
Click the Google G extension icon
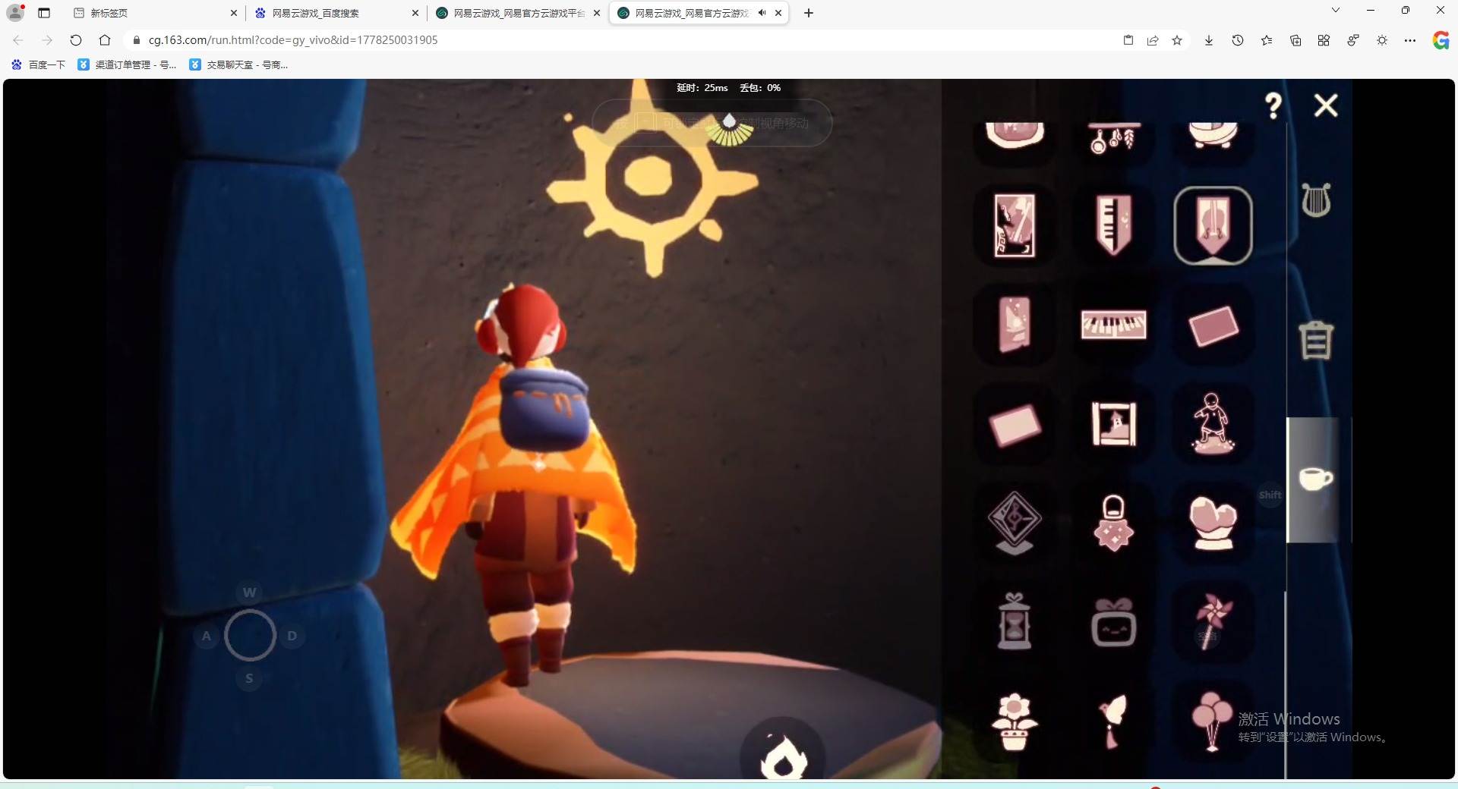[x=1441, y=40]
